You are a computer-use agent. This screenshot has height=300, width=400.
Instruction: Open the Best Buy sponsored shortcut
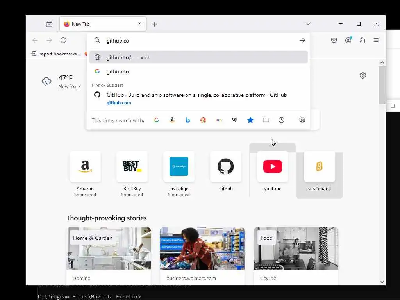pyautogui.click(x=132, y=174)
